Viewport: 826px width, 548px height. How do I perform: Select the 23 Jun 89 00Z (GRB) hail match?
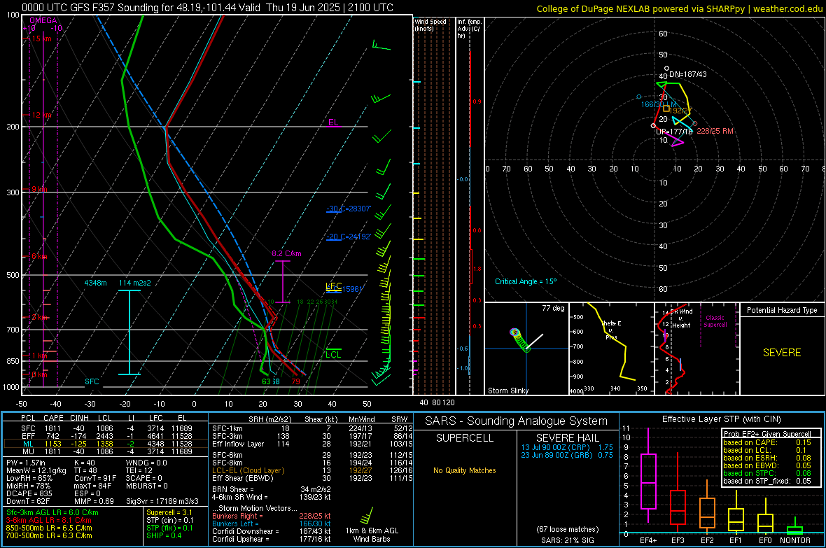click(567, 455)
